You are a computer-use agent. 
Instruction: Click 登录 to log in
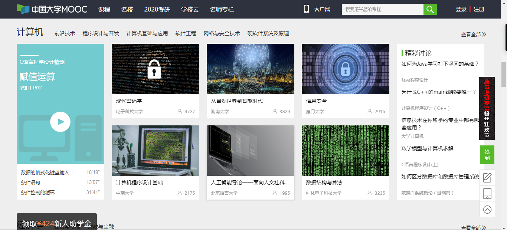pos(461,9)
